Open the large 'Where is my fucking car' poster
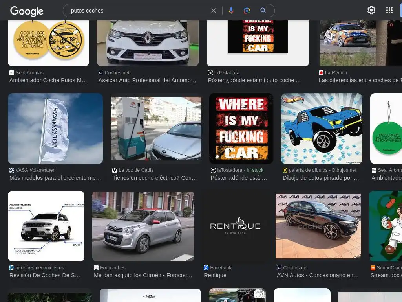Screen dimensions: 402x302 click(x=241, y=129)
